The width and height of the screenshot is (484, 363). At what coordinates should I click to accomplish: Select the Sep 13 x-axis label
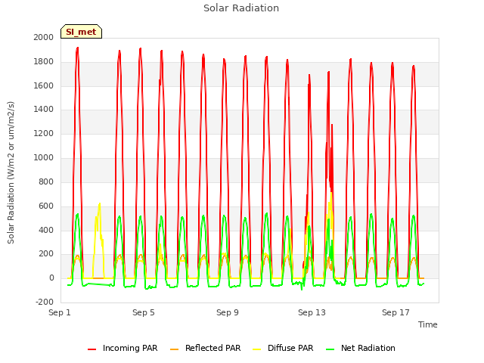pos(312,312)
